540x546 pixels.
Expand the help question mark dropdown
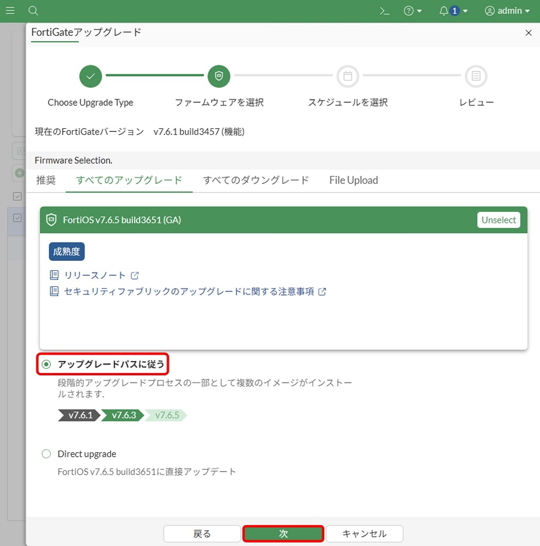point(413,11)
